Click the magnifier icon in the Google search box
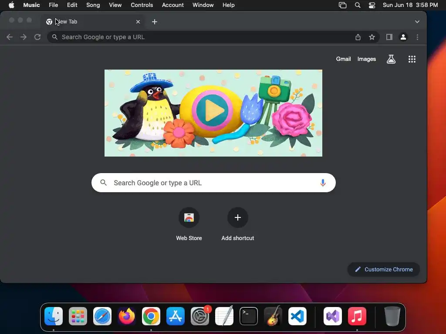Viewport: 446px width, 334px height. pyautogui.click(x=104, y=183)
